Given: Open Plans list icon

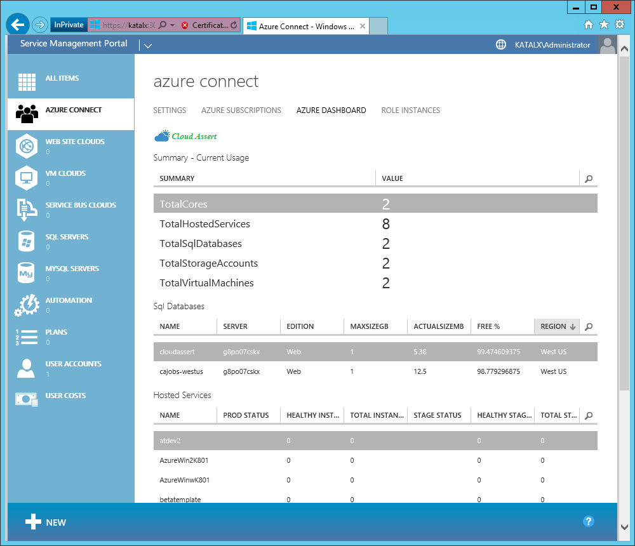Looking at the screenshot, I should tap(27, 336).
